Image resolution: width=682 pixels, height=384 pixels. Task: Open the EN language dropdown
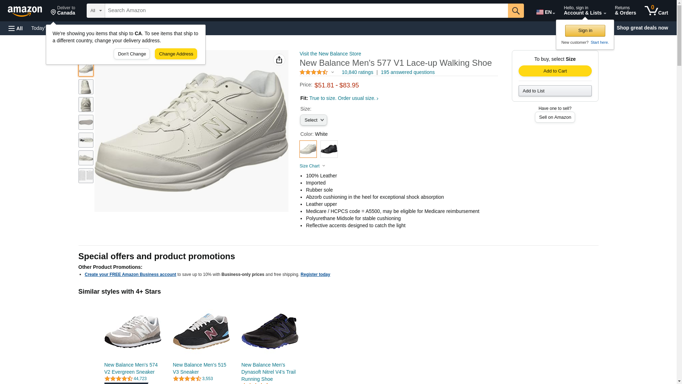pos(545,12)
